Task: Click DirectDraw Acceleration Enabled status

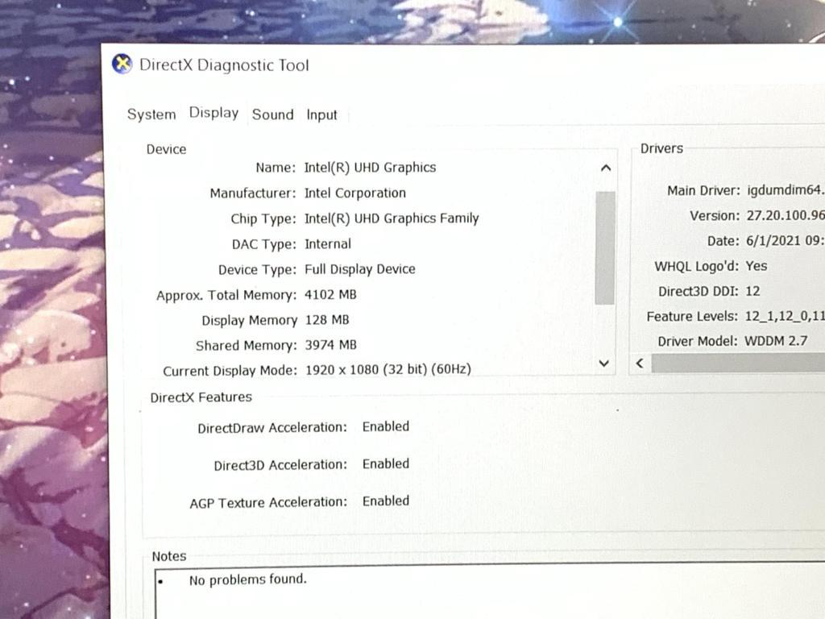Action: click(386, 426)
